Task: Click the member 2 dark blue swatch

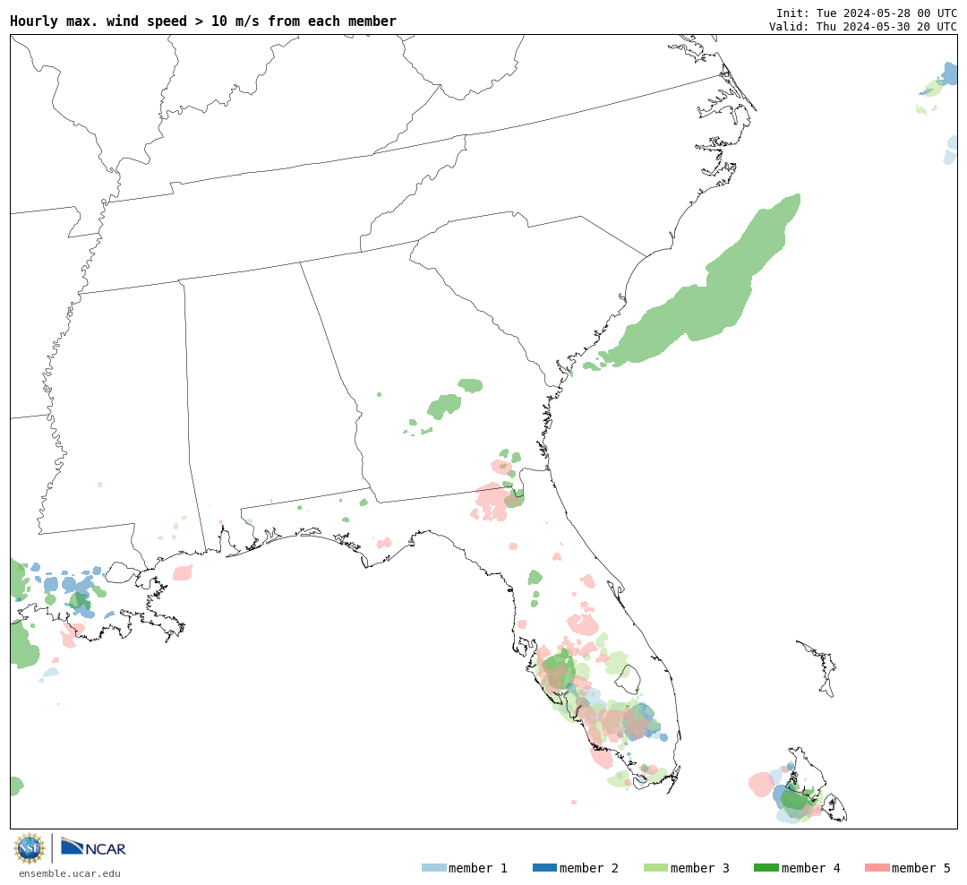Action: coord(544,867)
